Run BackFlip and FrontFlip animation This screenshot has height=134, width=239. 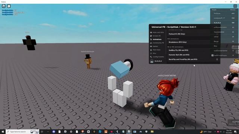click(193, 60)
